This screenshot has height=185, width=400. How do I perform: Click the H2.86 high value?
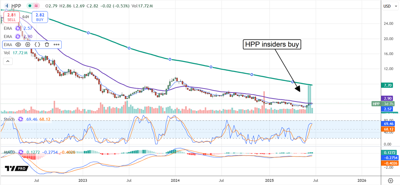pos(65,6)
